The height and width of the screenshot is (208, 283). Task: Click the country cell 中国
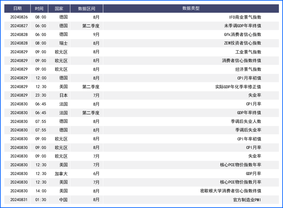coord(63,200)
